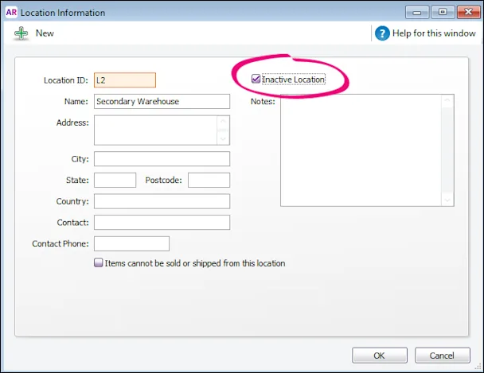This screenshot has width=484, height=373.
Task: Click the Postcode input field
Action: coord(209,180)
